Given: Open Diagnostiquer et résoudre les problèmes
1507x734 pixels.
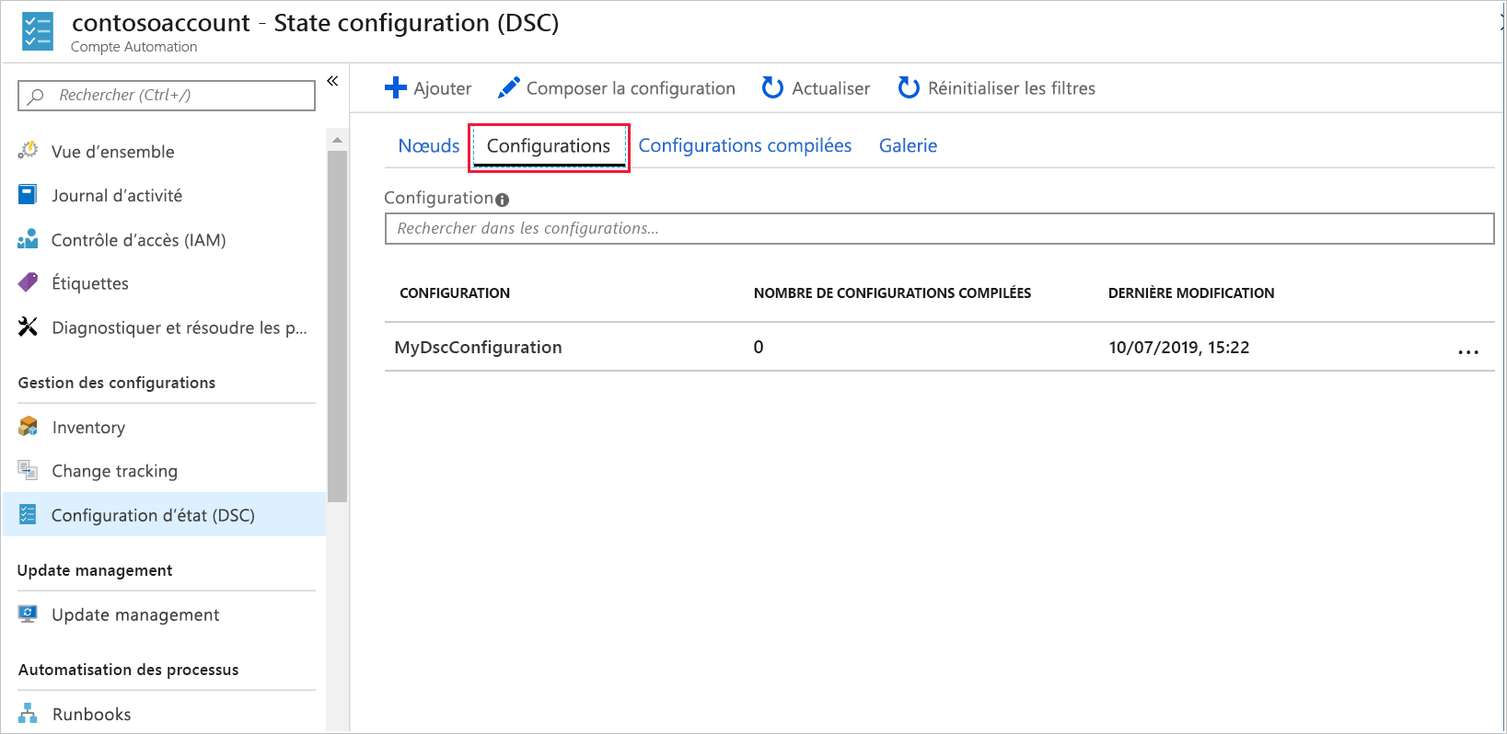Looking at the screenshot, I should 180,328.
